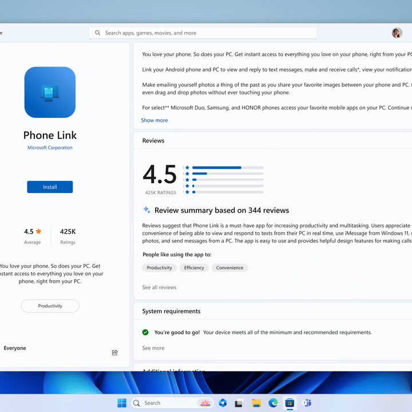Select the Convenience review tag
Viewport: 412px width, 412px height.
click(x=229, y=268)
